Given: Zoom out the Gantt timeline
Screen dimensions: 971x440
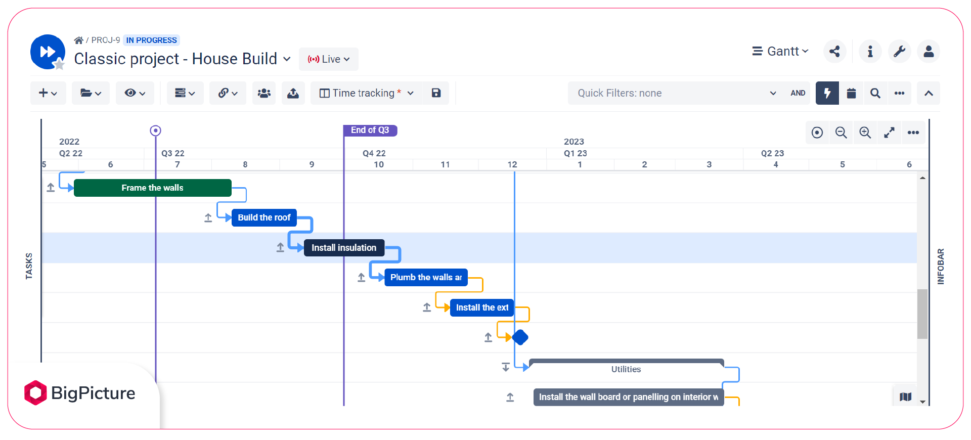Looking at the screenshot, I should pos(841,133).
